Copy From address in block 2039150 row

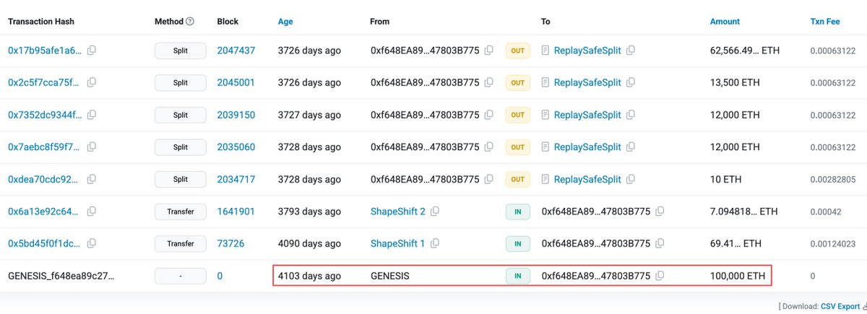[x=489, y=115]
